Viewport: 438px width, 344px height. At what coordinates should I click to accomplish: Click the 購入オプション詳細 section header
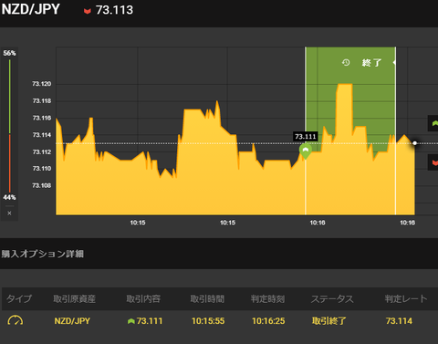click(42, 254)
